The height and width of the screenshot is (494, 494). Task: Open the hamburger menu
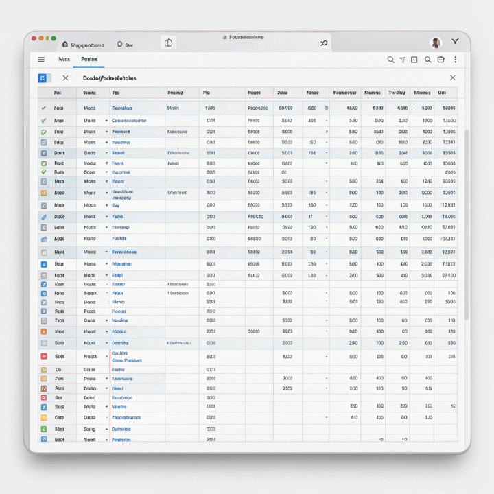tap(41, 60)
